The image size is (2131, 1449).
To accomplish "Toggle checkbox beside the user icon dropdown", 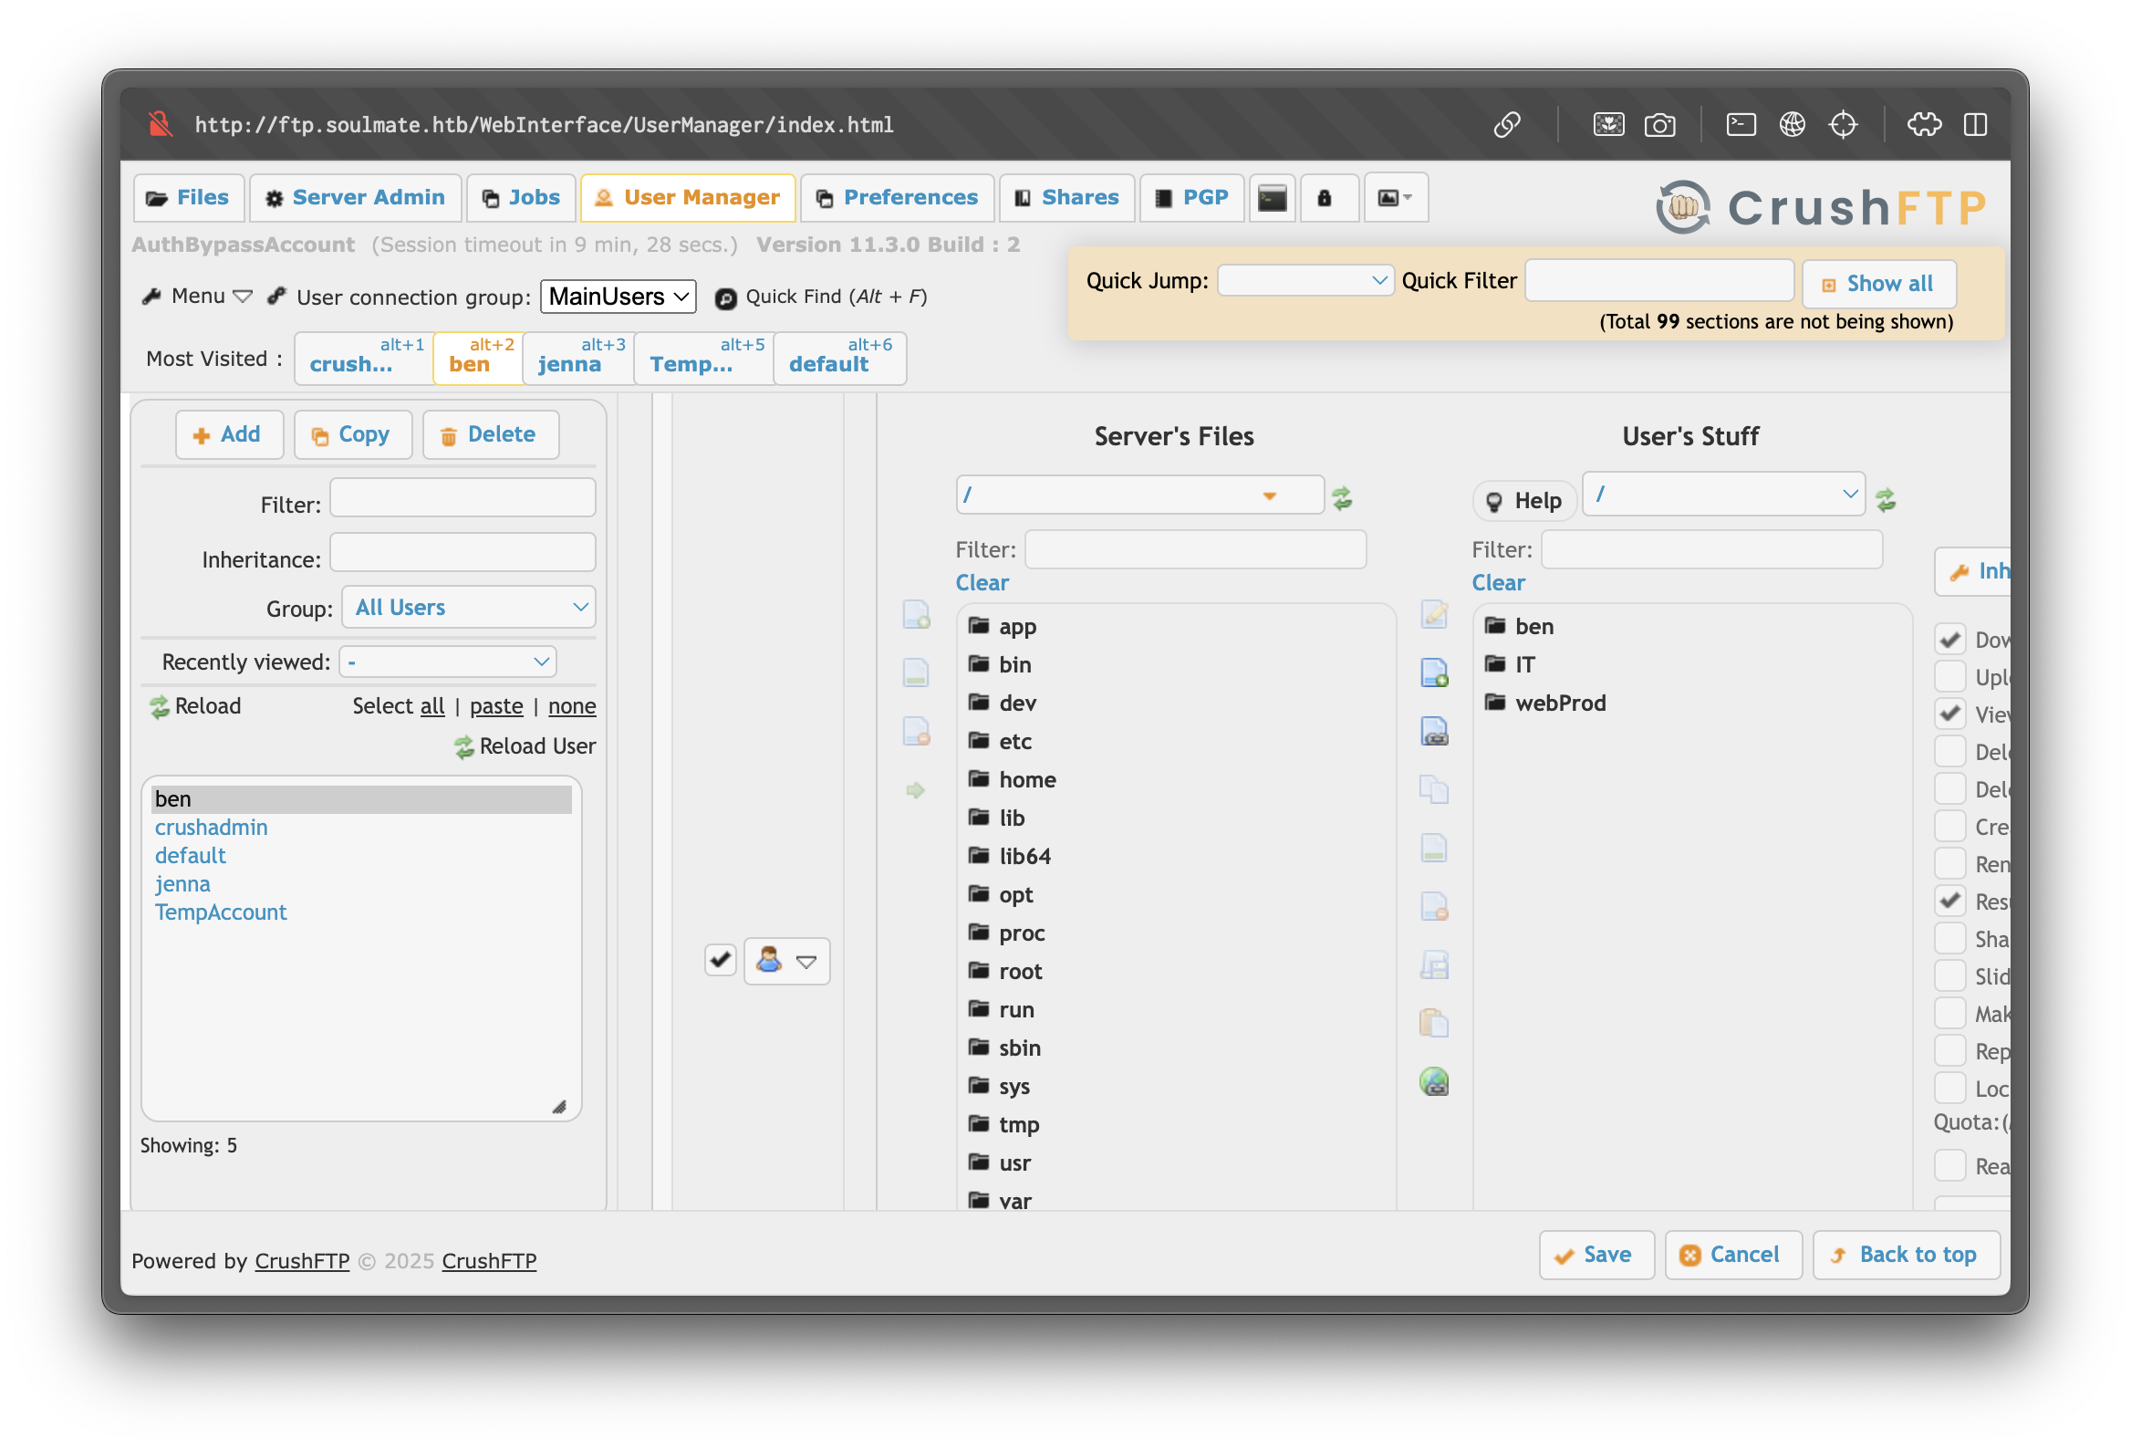I will point(720,960).
